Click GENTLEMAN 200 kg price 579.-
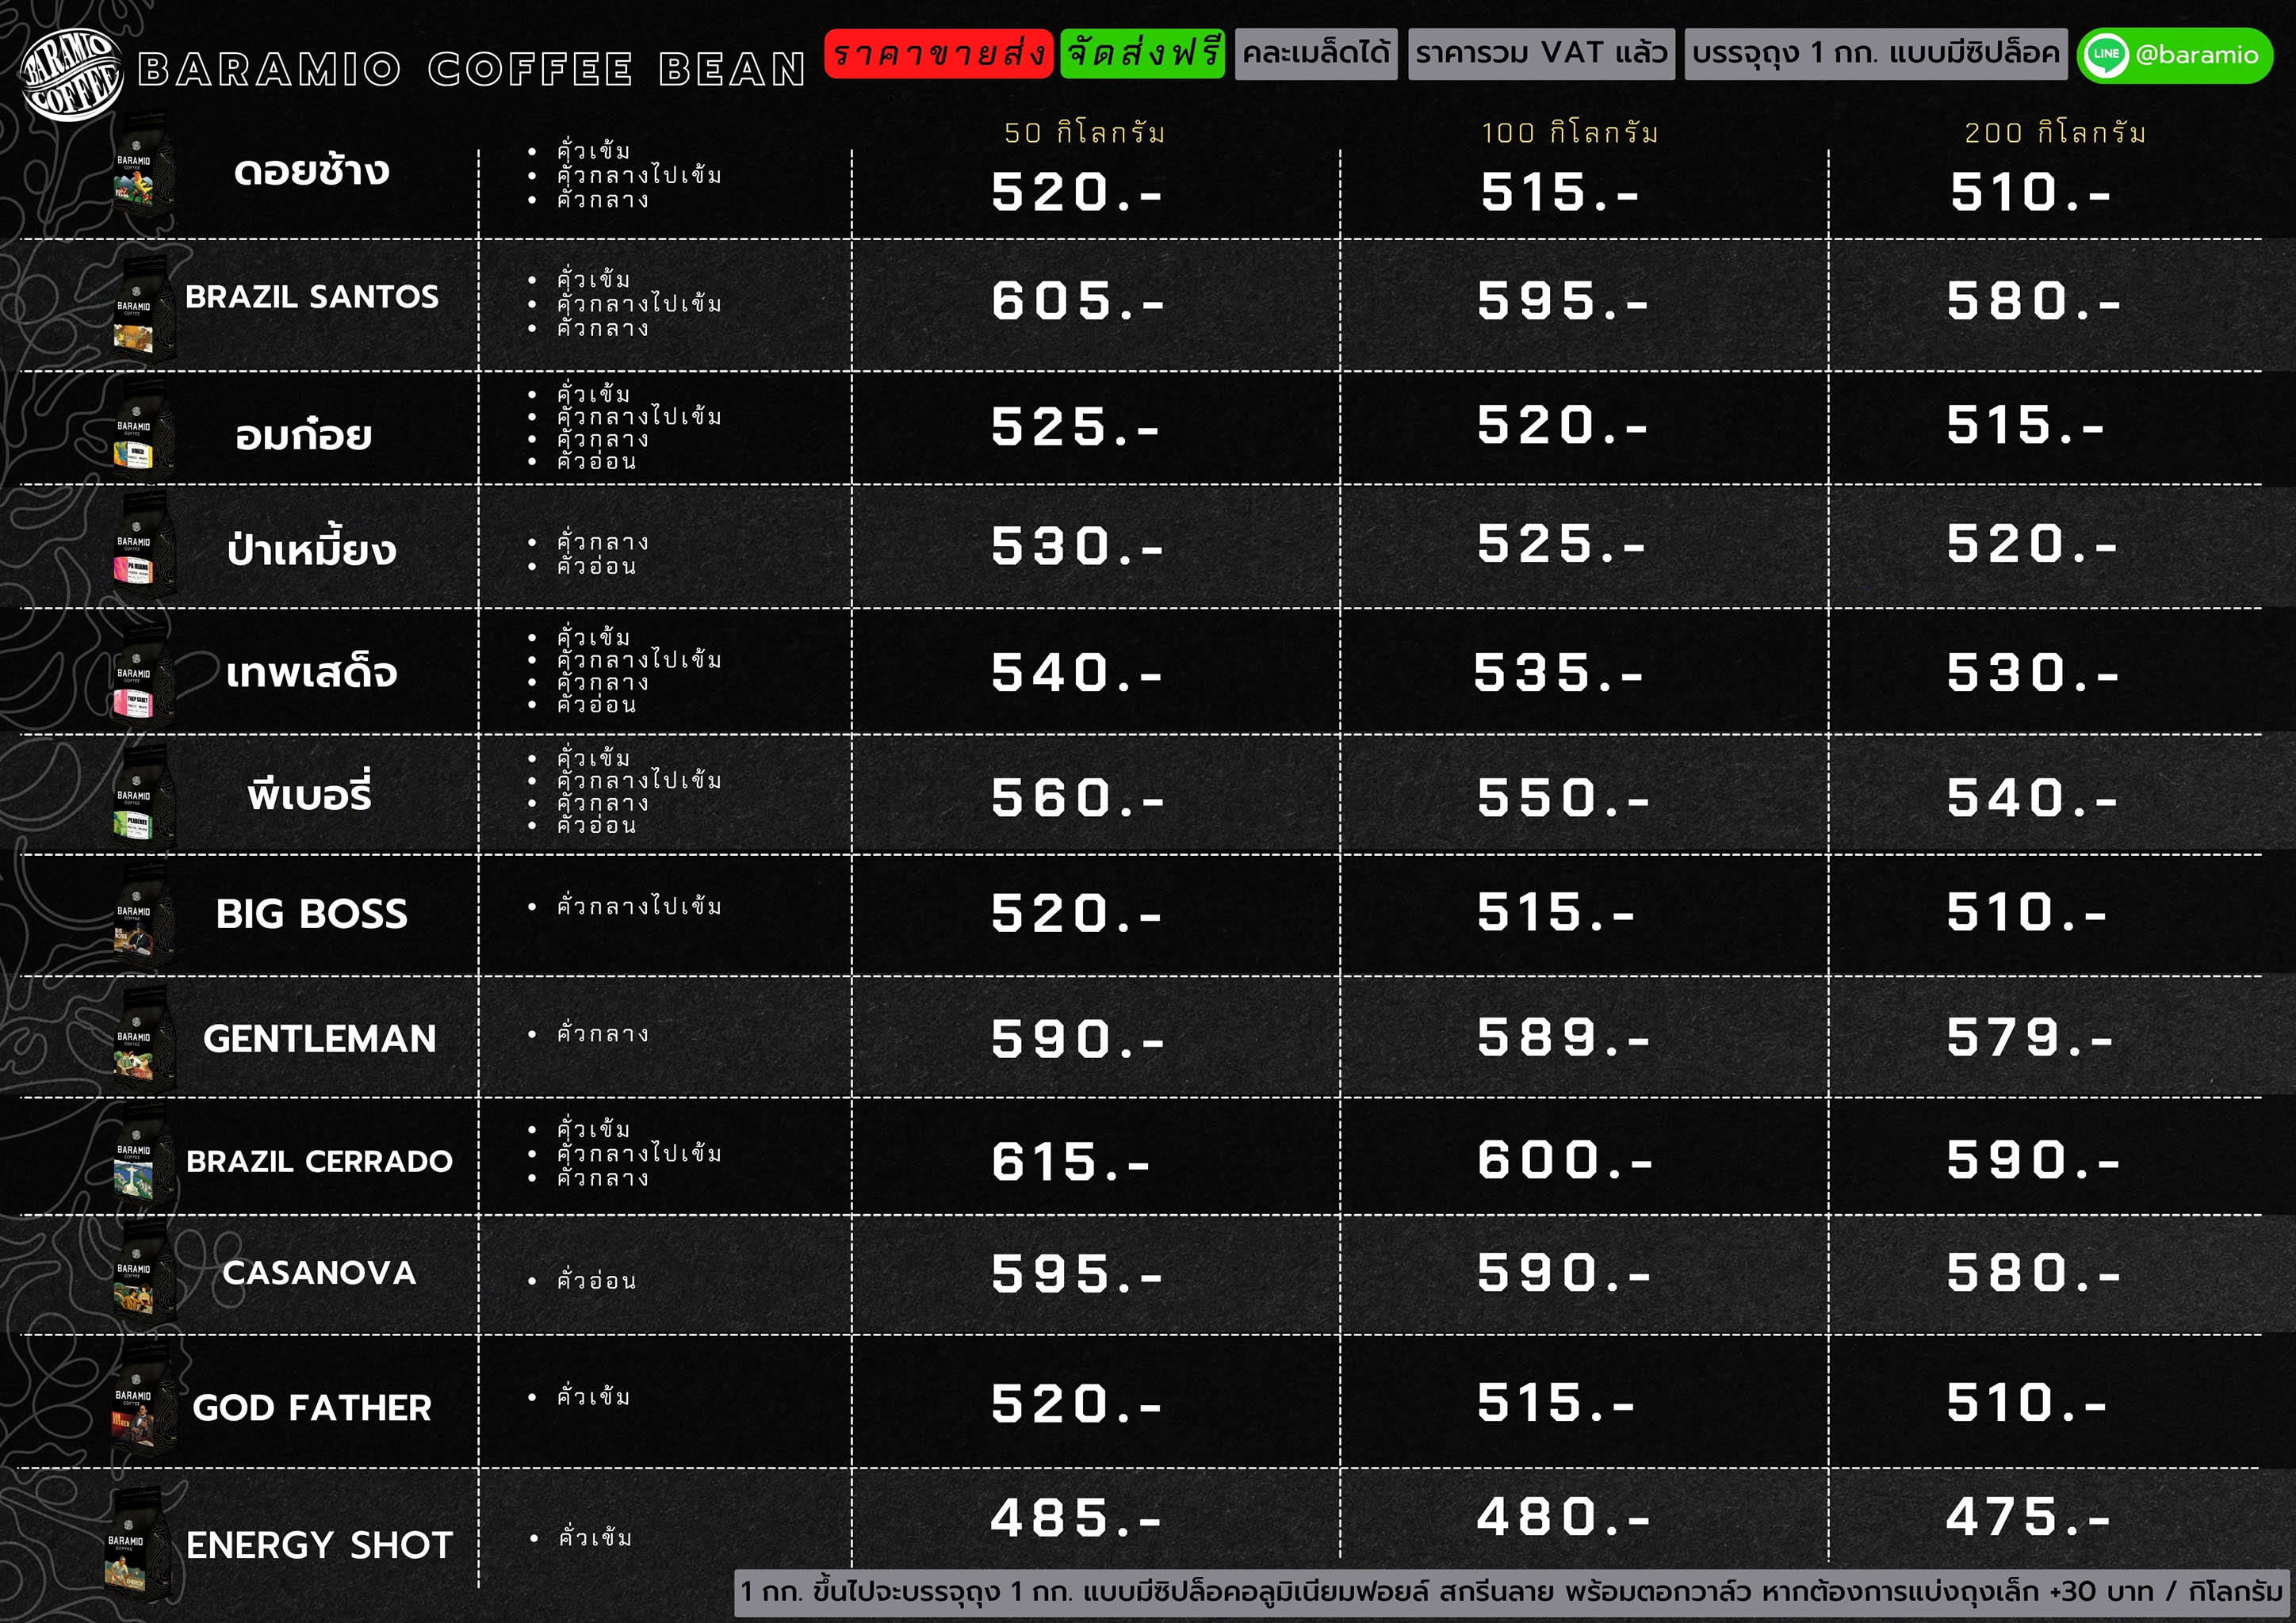Image resolution: width=2296 pixels, height=1623 pixels. [2030, 1038]
